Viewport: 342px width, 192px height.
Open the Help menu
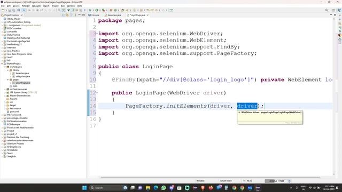pos(80,6)
